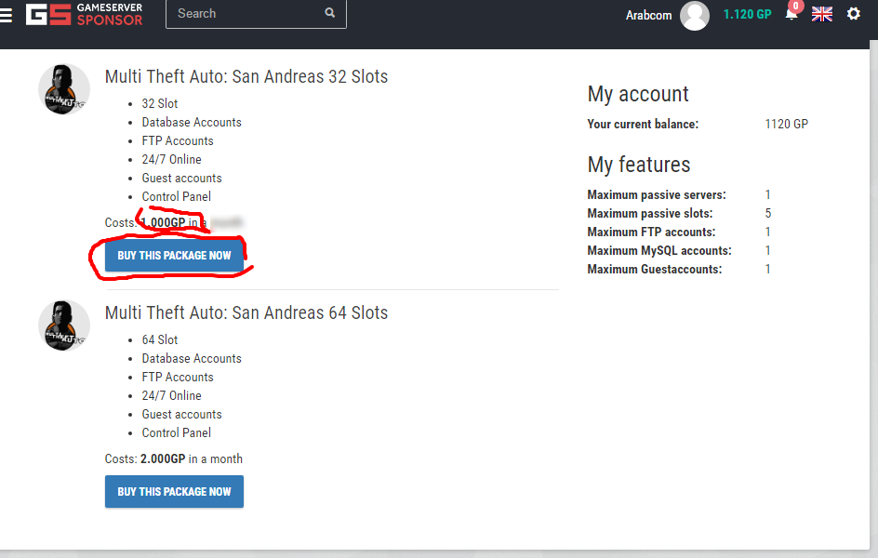Change language via UK flag icon
The height and width of the screenshot is (558, 878).
coord(822,14)
